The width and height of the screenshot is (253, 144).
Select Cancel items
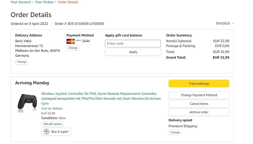pyautogui.click(x=199, y=104)
